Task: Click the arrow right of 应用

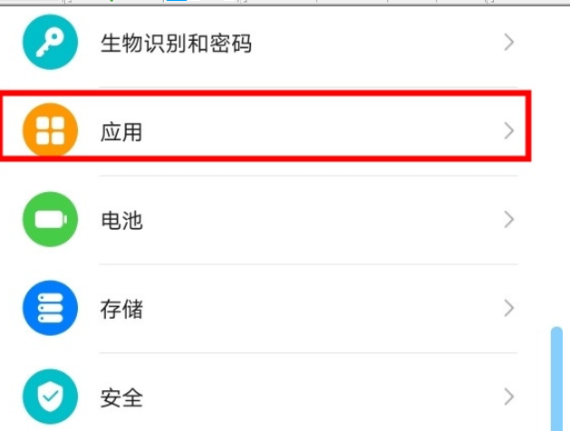Action: (508, 130)
